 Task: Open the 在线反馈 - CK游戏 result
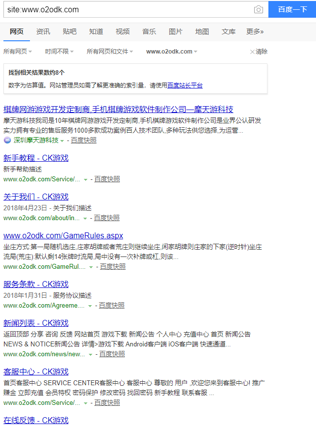[36, 421]
